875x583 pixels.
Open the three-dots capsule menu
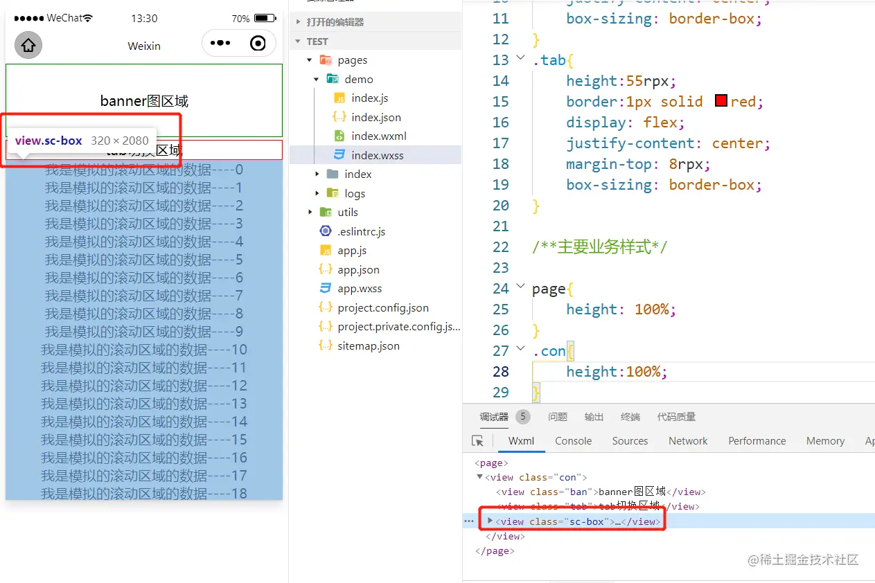(x=220, y=43)
